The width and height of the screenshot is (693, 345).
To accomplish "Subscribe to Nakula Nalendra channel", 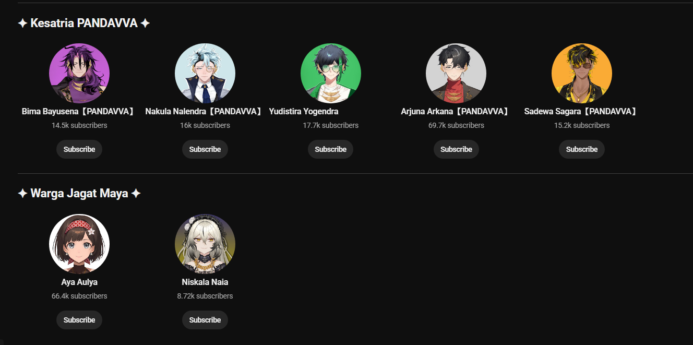I will point(205,149).
